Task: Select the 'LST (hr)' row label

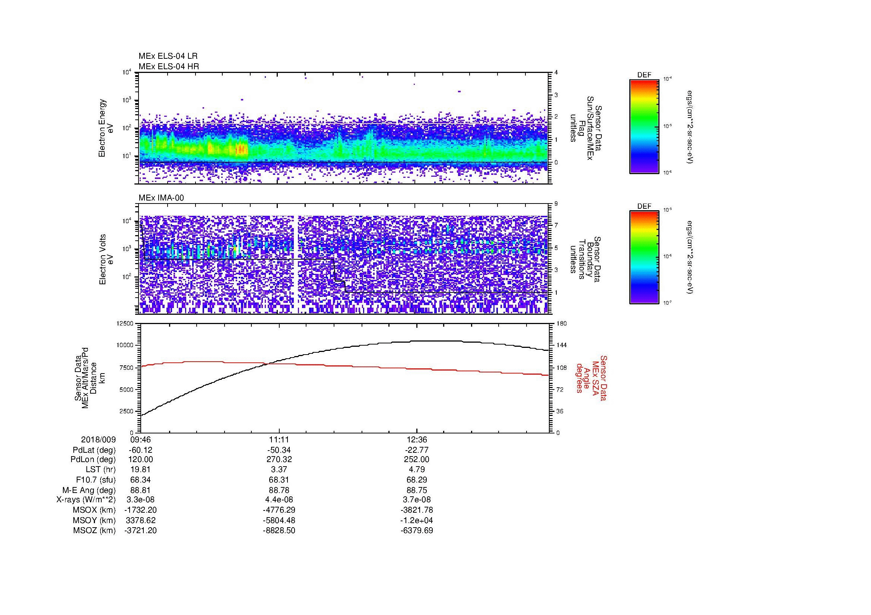Action: click(101, 470)
